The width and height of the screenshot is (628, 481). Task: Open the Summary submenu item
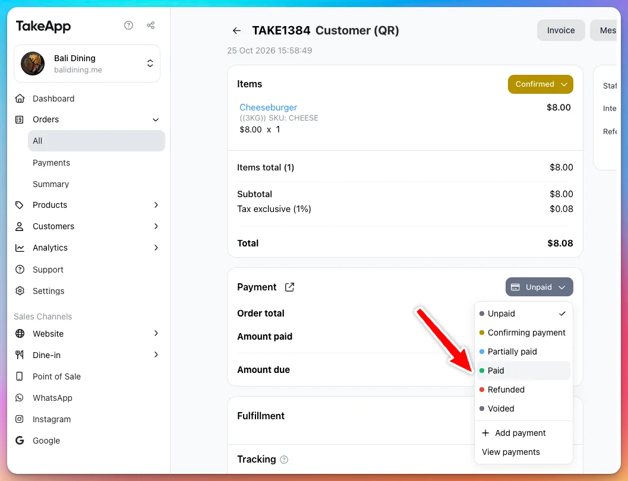(51, 184)
